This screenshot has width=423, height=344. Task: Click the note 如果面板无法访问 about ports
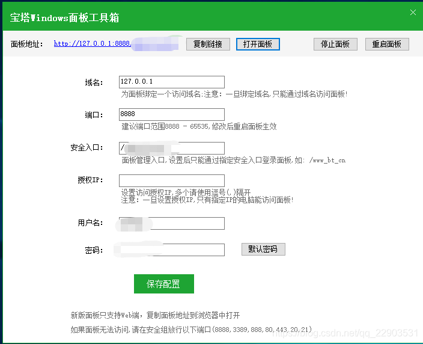[191, 330]
